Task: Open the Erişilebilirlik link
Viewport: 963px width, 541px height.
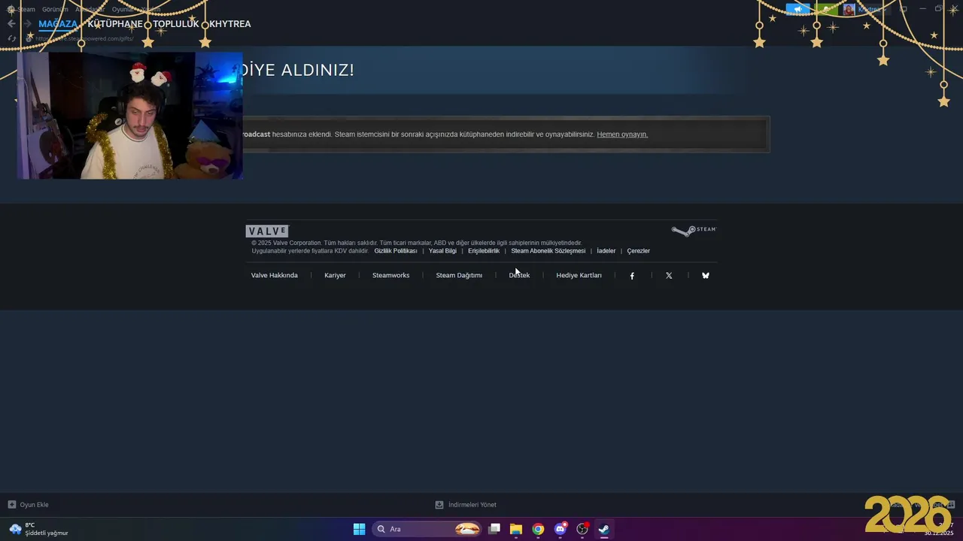Action: pyautogui.click(x=484, y=251)
